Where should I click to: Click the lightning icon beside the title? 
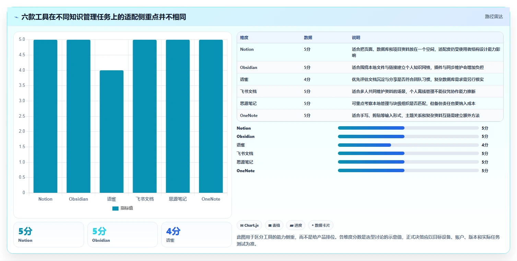click(x=16, y=17)
